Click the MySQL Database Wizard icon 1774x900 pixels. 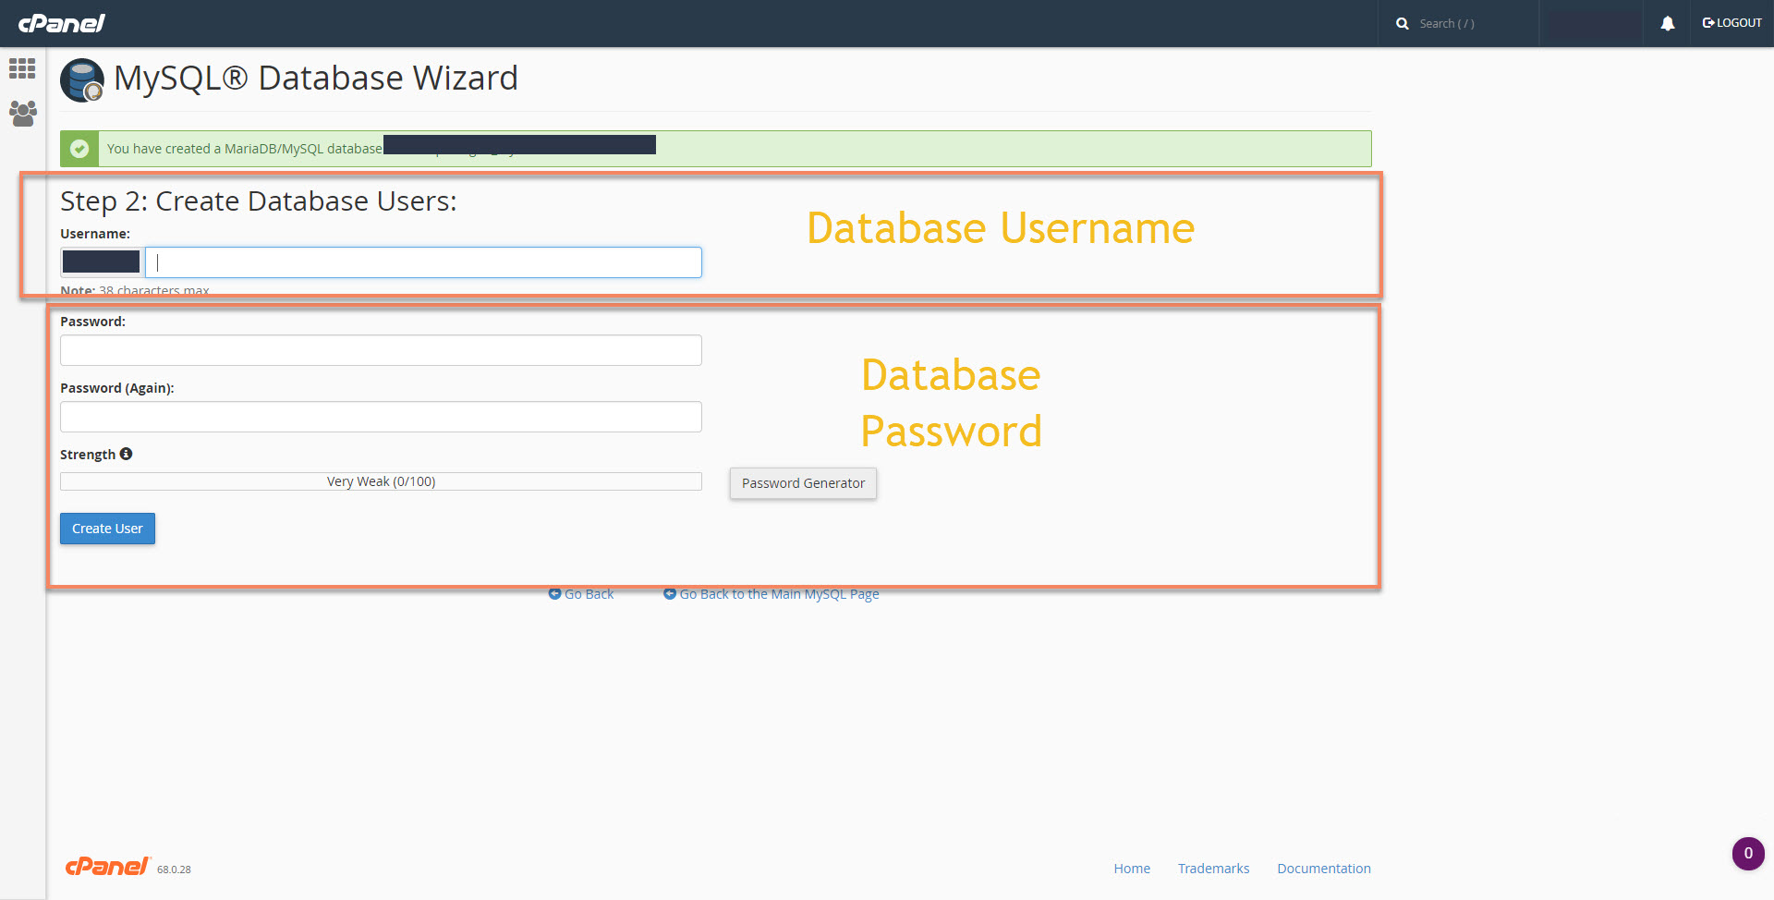click(x=82, y=80)
